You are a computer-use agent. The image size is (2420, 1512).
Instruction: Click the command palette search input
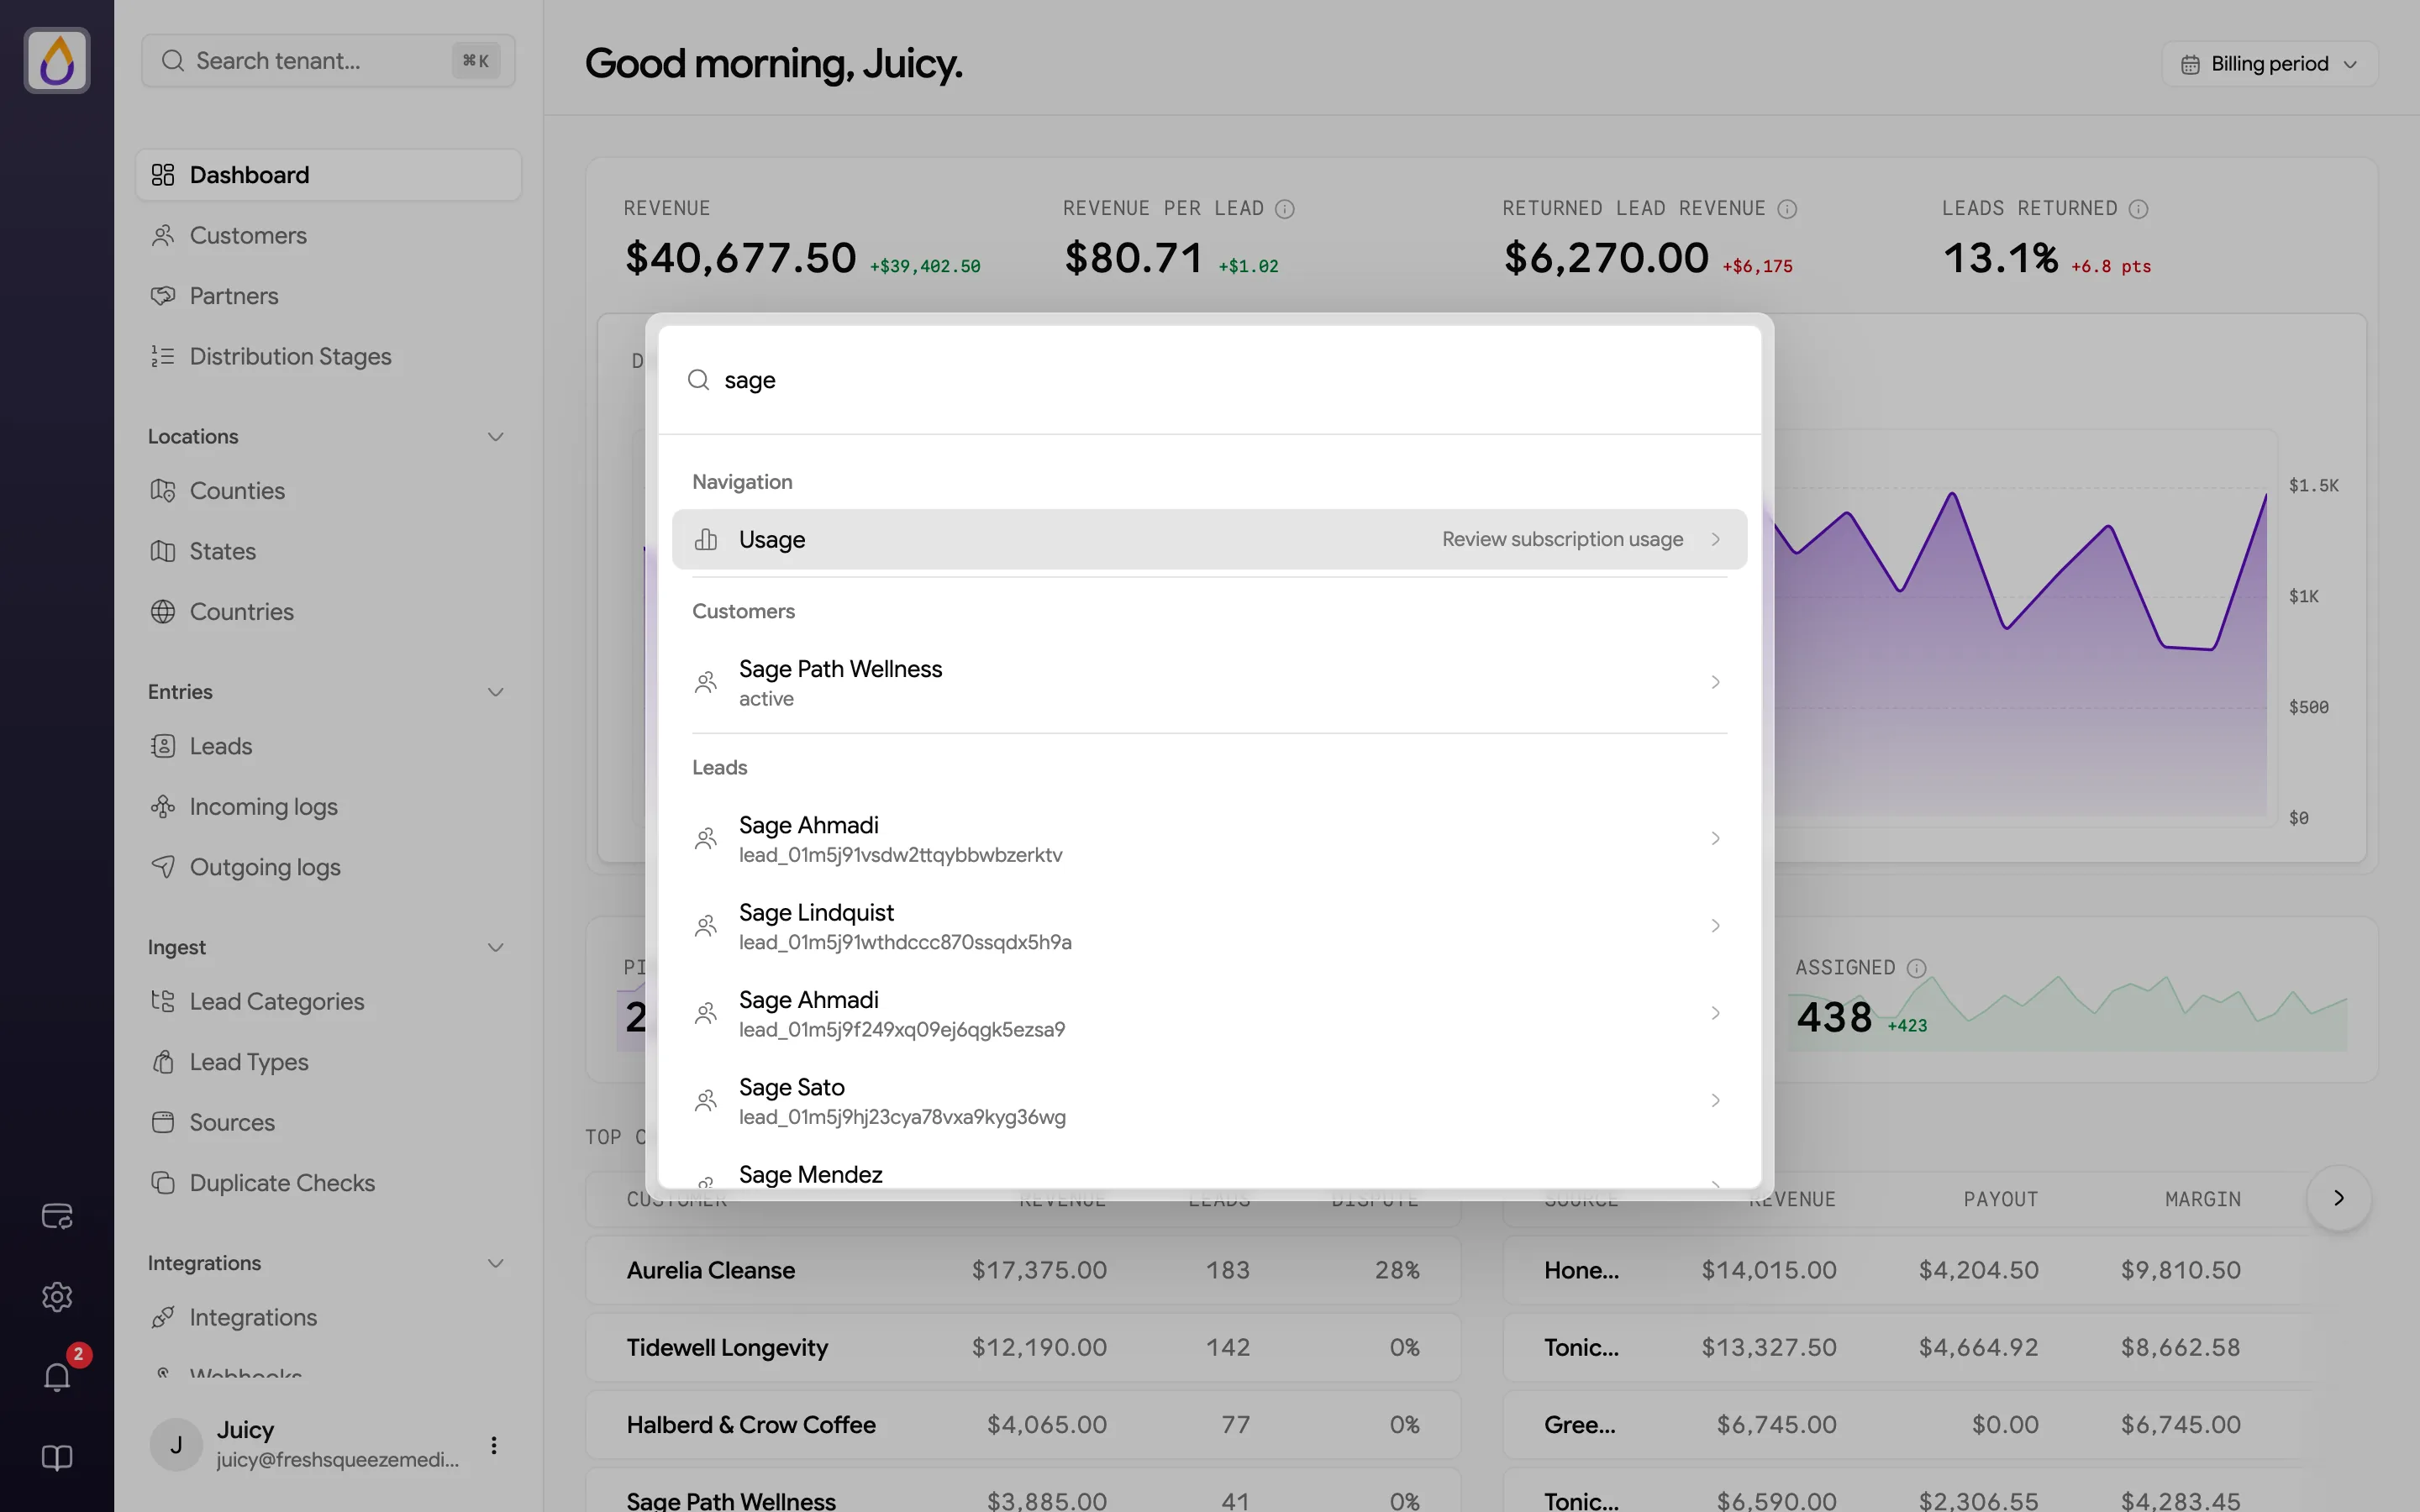pos(1209,380)
